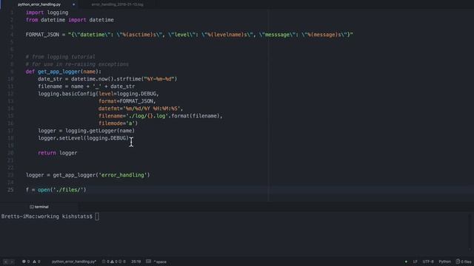This screenshot has width=474, height=266.
Task: Click on 'from datetime import datetime' line
Action: click(x=70, y=20)
